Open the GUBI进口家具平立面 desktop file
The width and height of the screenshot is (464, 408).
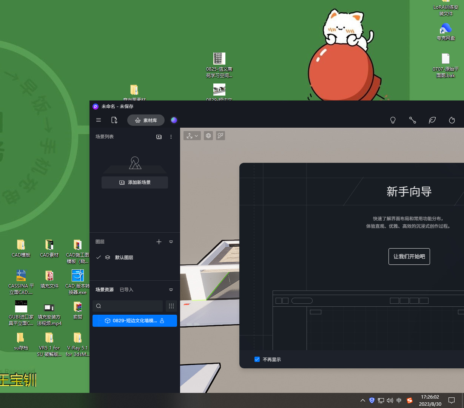21,314
